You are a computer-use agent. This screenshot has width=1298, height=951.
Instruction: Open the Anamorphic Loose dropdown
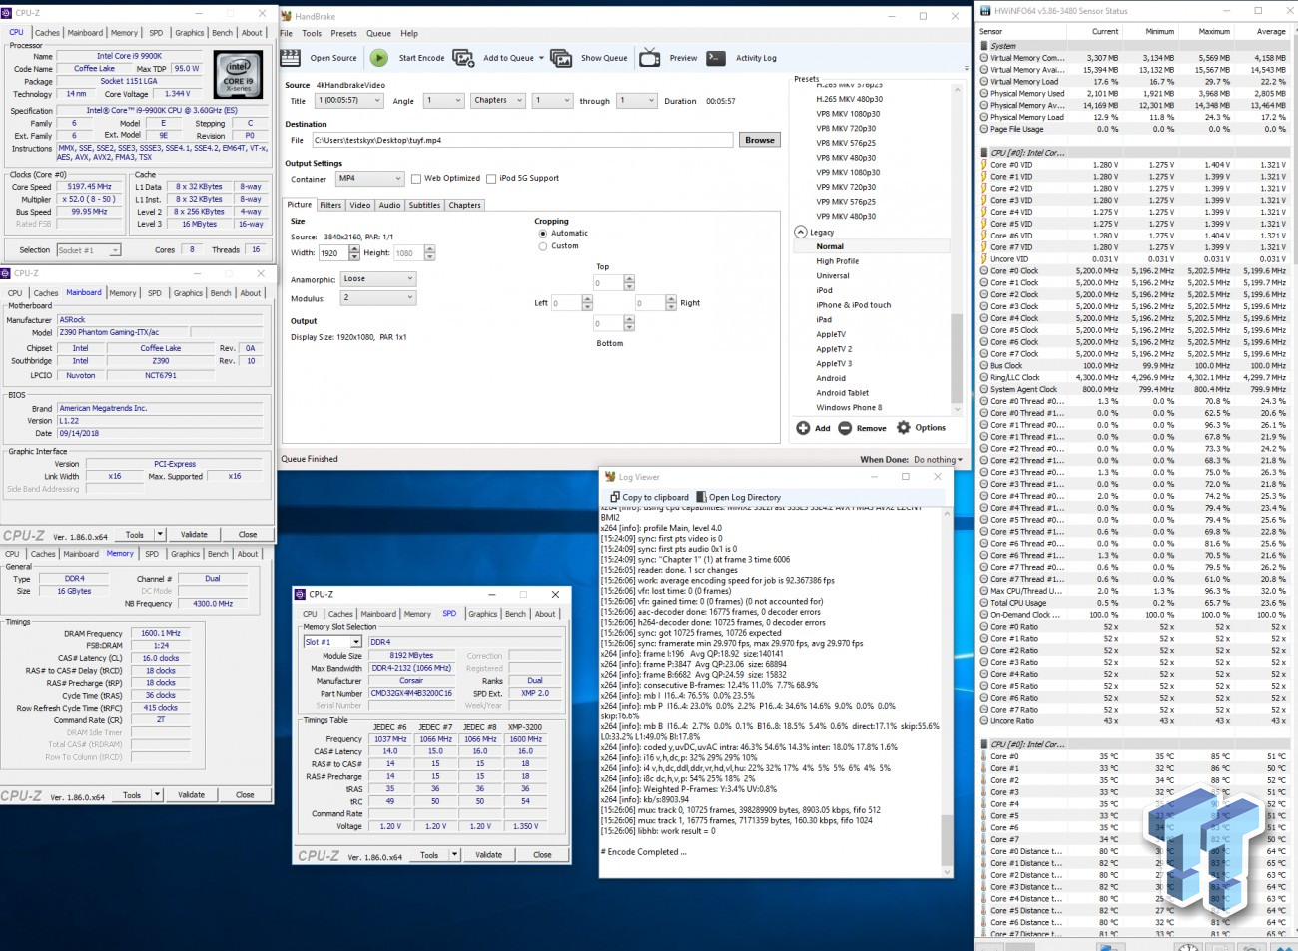tap(378, 279)
